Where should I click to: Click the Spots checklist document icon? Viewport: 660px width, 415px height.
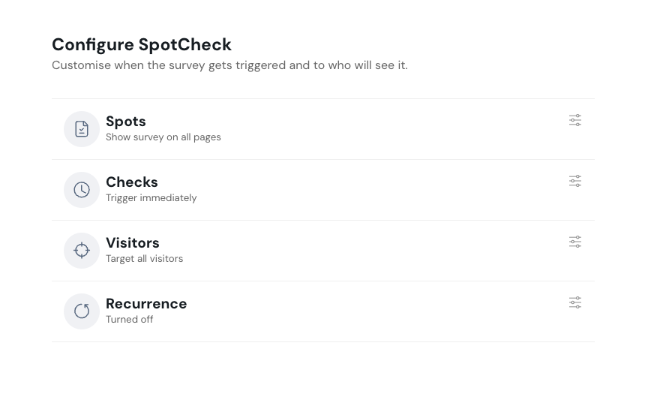coord(82,129)
